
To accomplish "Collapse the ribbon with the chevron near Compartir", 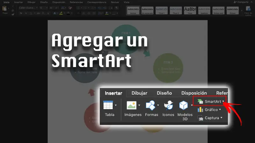I will [x=252, y=2].
